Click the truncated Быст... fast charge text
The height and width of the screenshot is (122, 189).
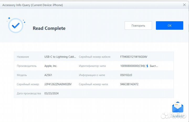(x=154, y=66)
